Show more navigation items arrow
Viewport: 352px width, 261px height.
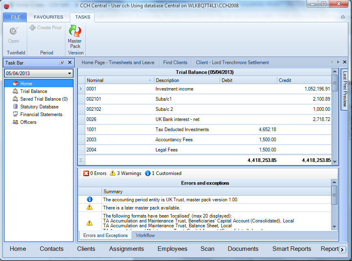[x=342, y=250]
